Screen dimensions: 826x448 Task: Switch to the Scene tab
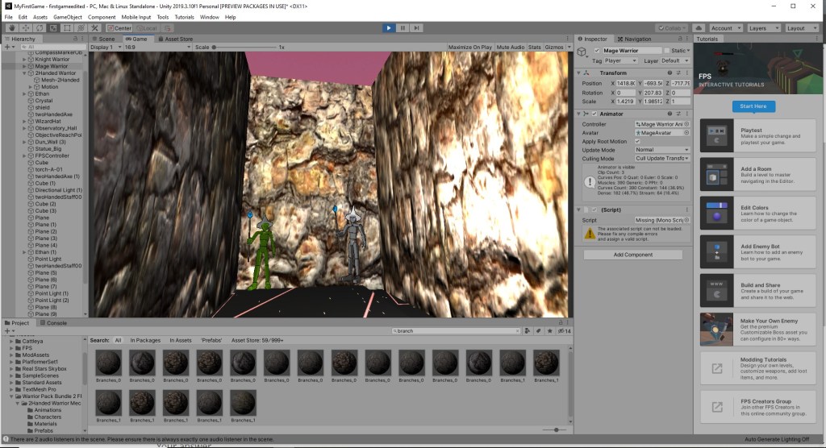pos(105,39)
